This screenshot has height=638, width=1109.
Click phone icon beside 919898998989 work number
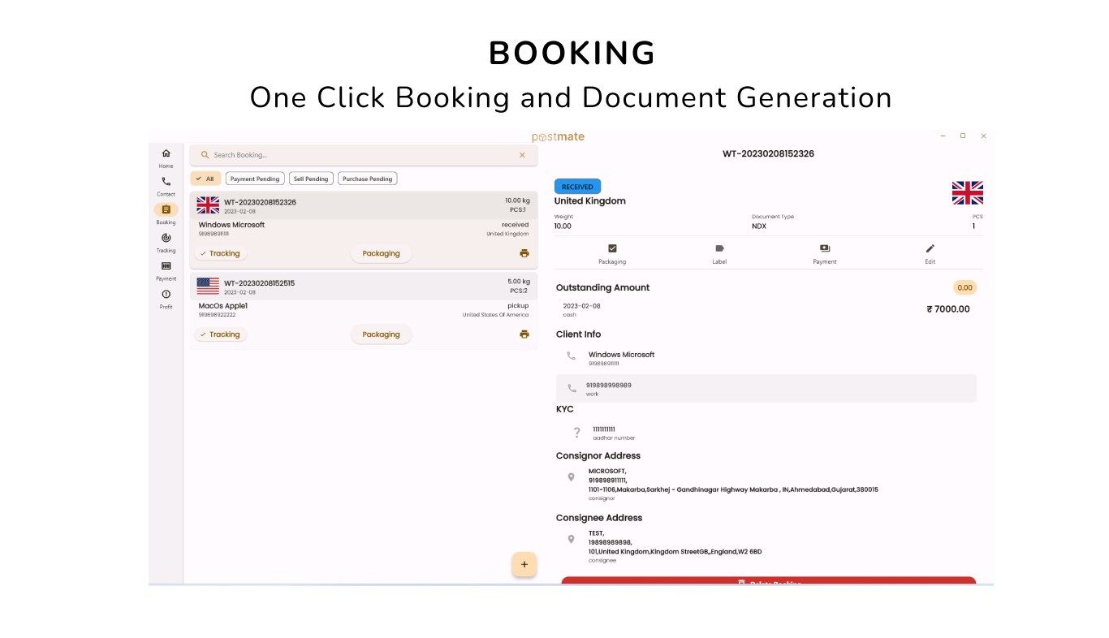coord(572,389)
